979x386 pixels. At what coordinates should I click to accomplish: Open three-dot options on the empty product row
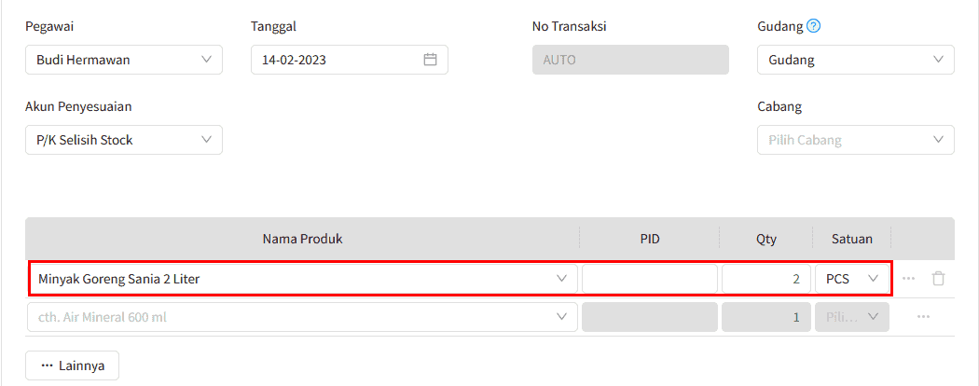[x=923, y=317]
